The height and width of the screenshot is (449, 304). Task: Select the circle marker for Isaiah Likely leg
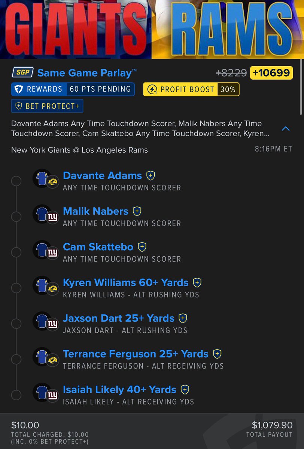(16, 395)
